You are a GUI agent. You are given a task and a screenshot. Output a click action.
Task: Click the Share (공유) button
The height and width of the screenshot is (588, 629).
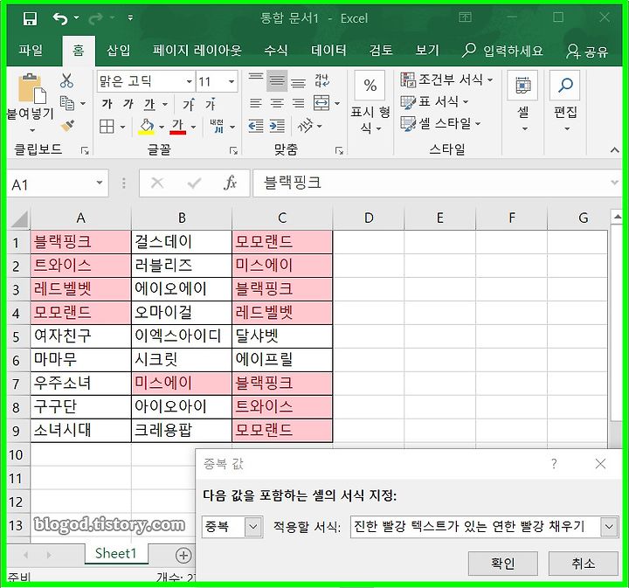[x=587, y=52]
